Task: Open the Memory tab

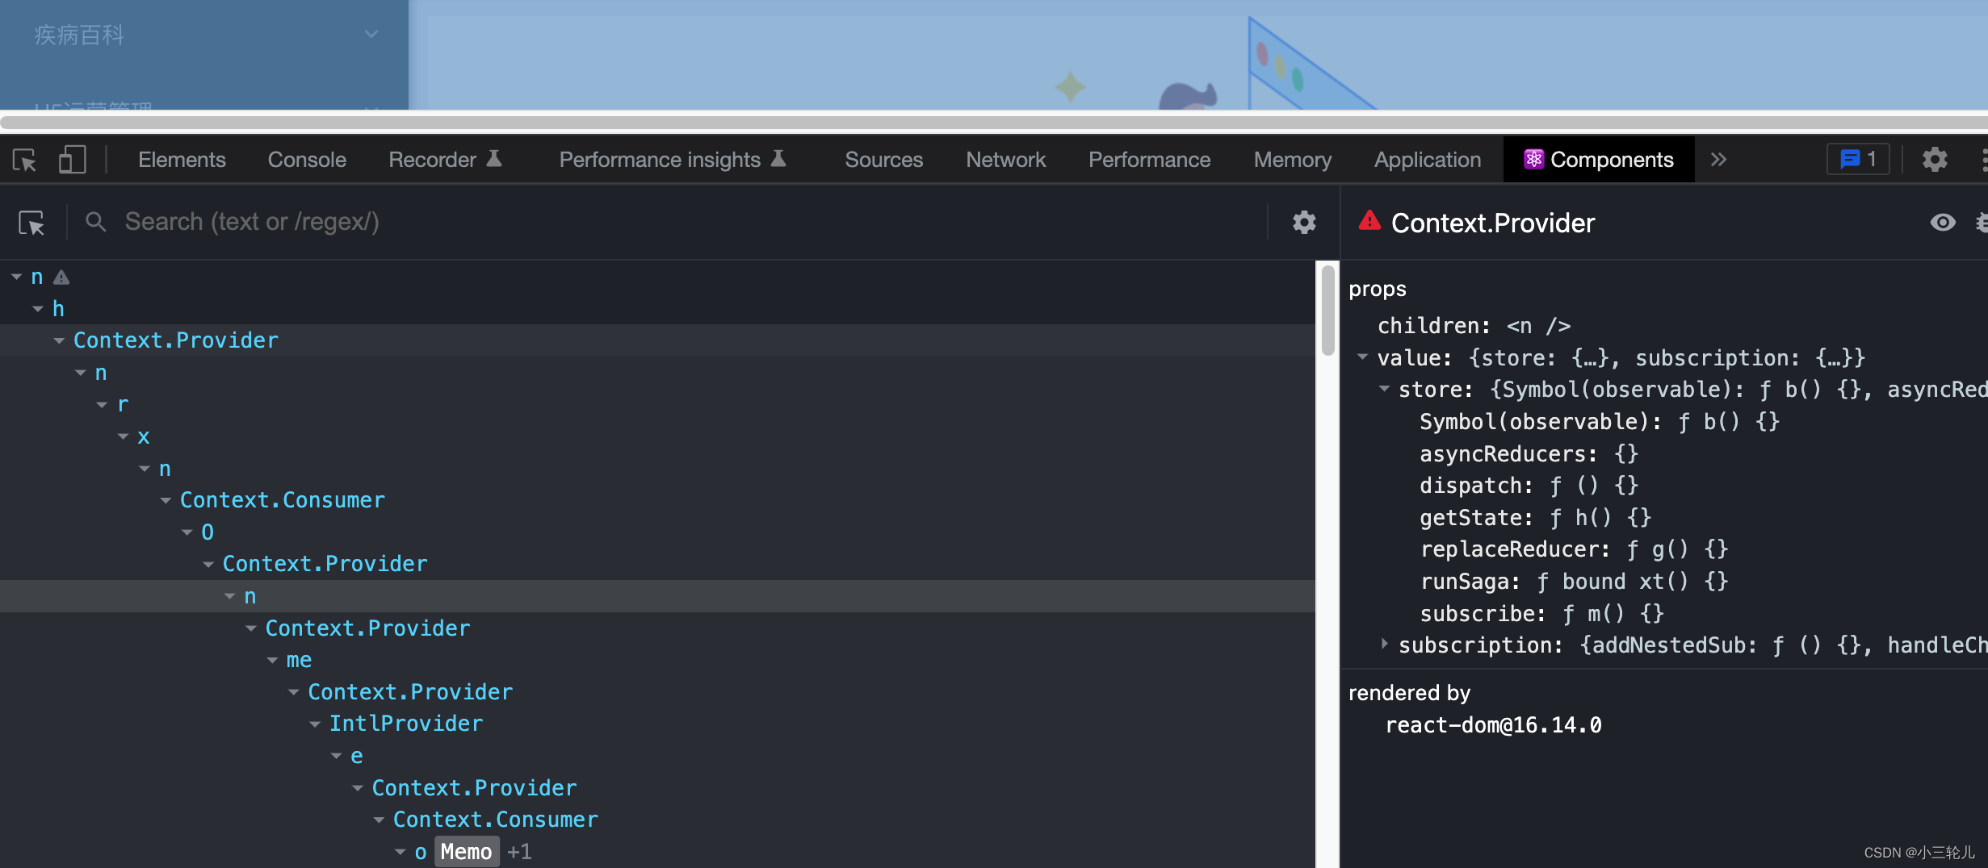Action: click(1292, 159)
